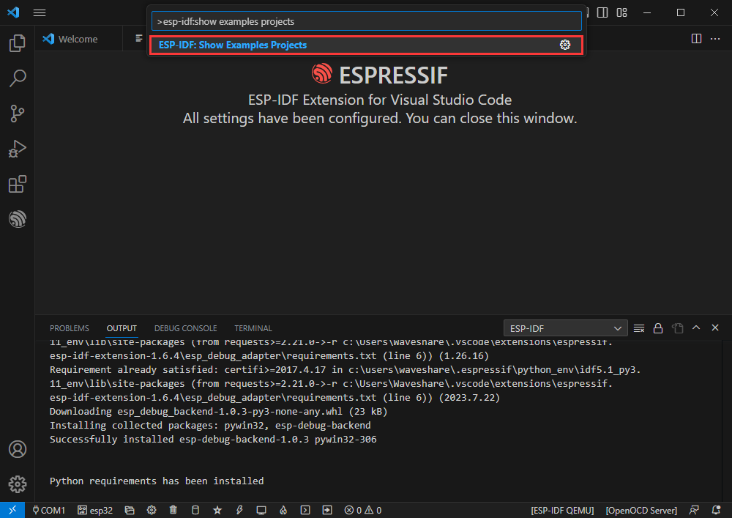Click the OpenOCD Server status item

click(x=641, y=511)
